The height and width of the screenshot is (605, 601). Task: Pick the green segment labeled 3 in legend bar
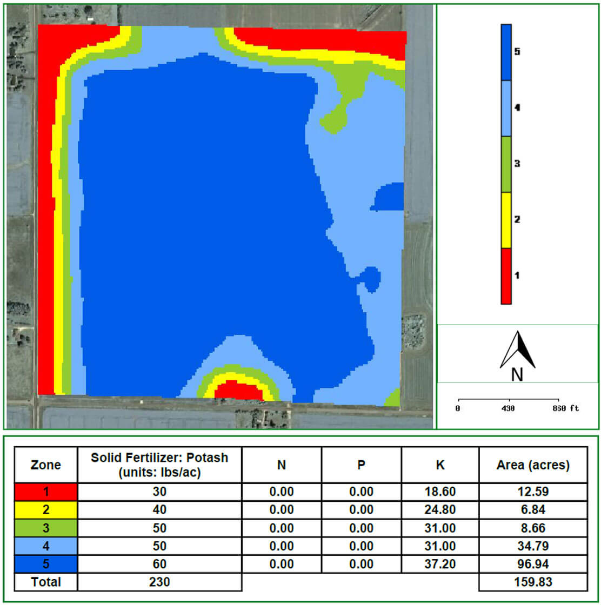point(506,164)
